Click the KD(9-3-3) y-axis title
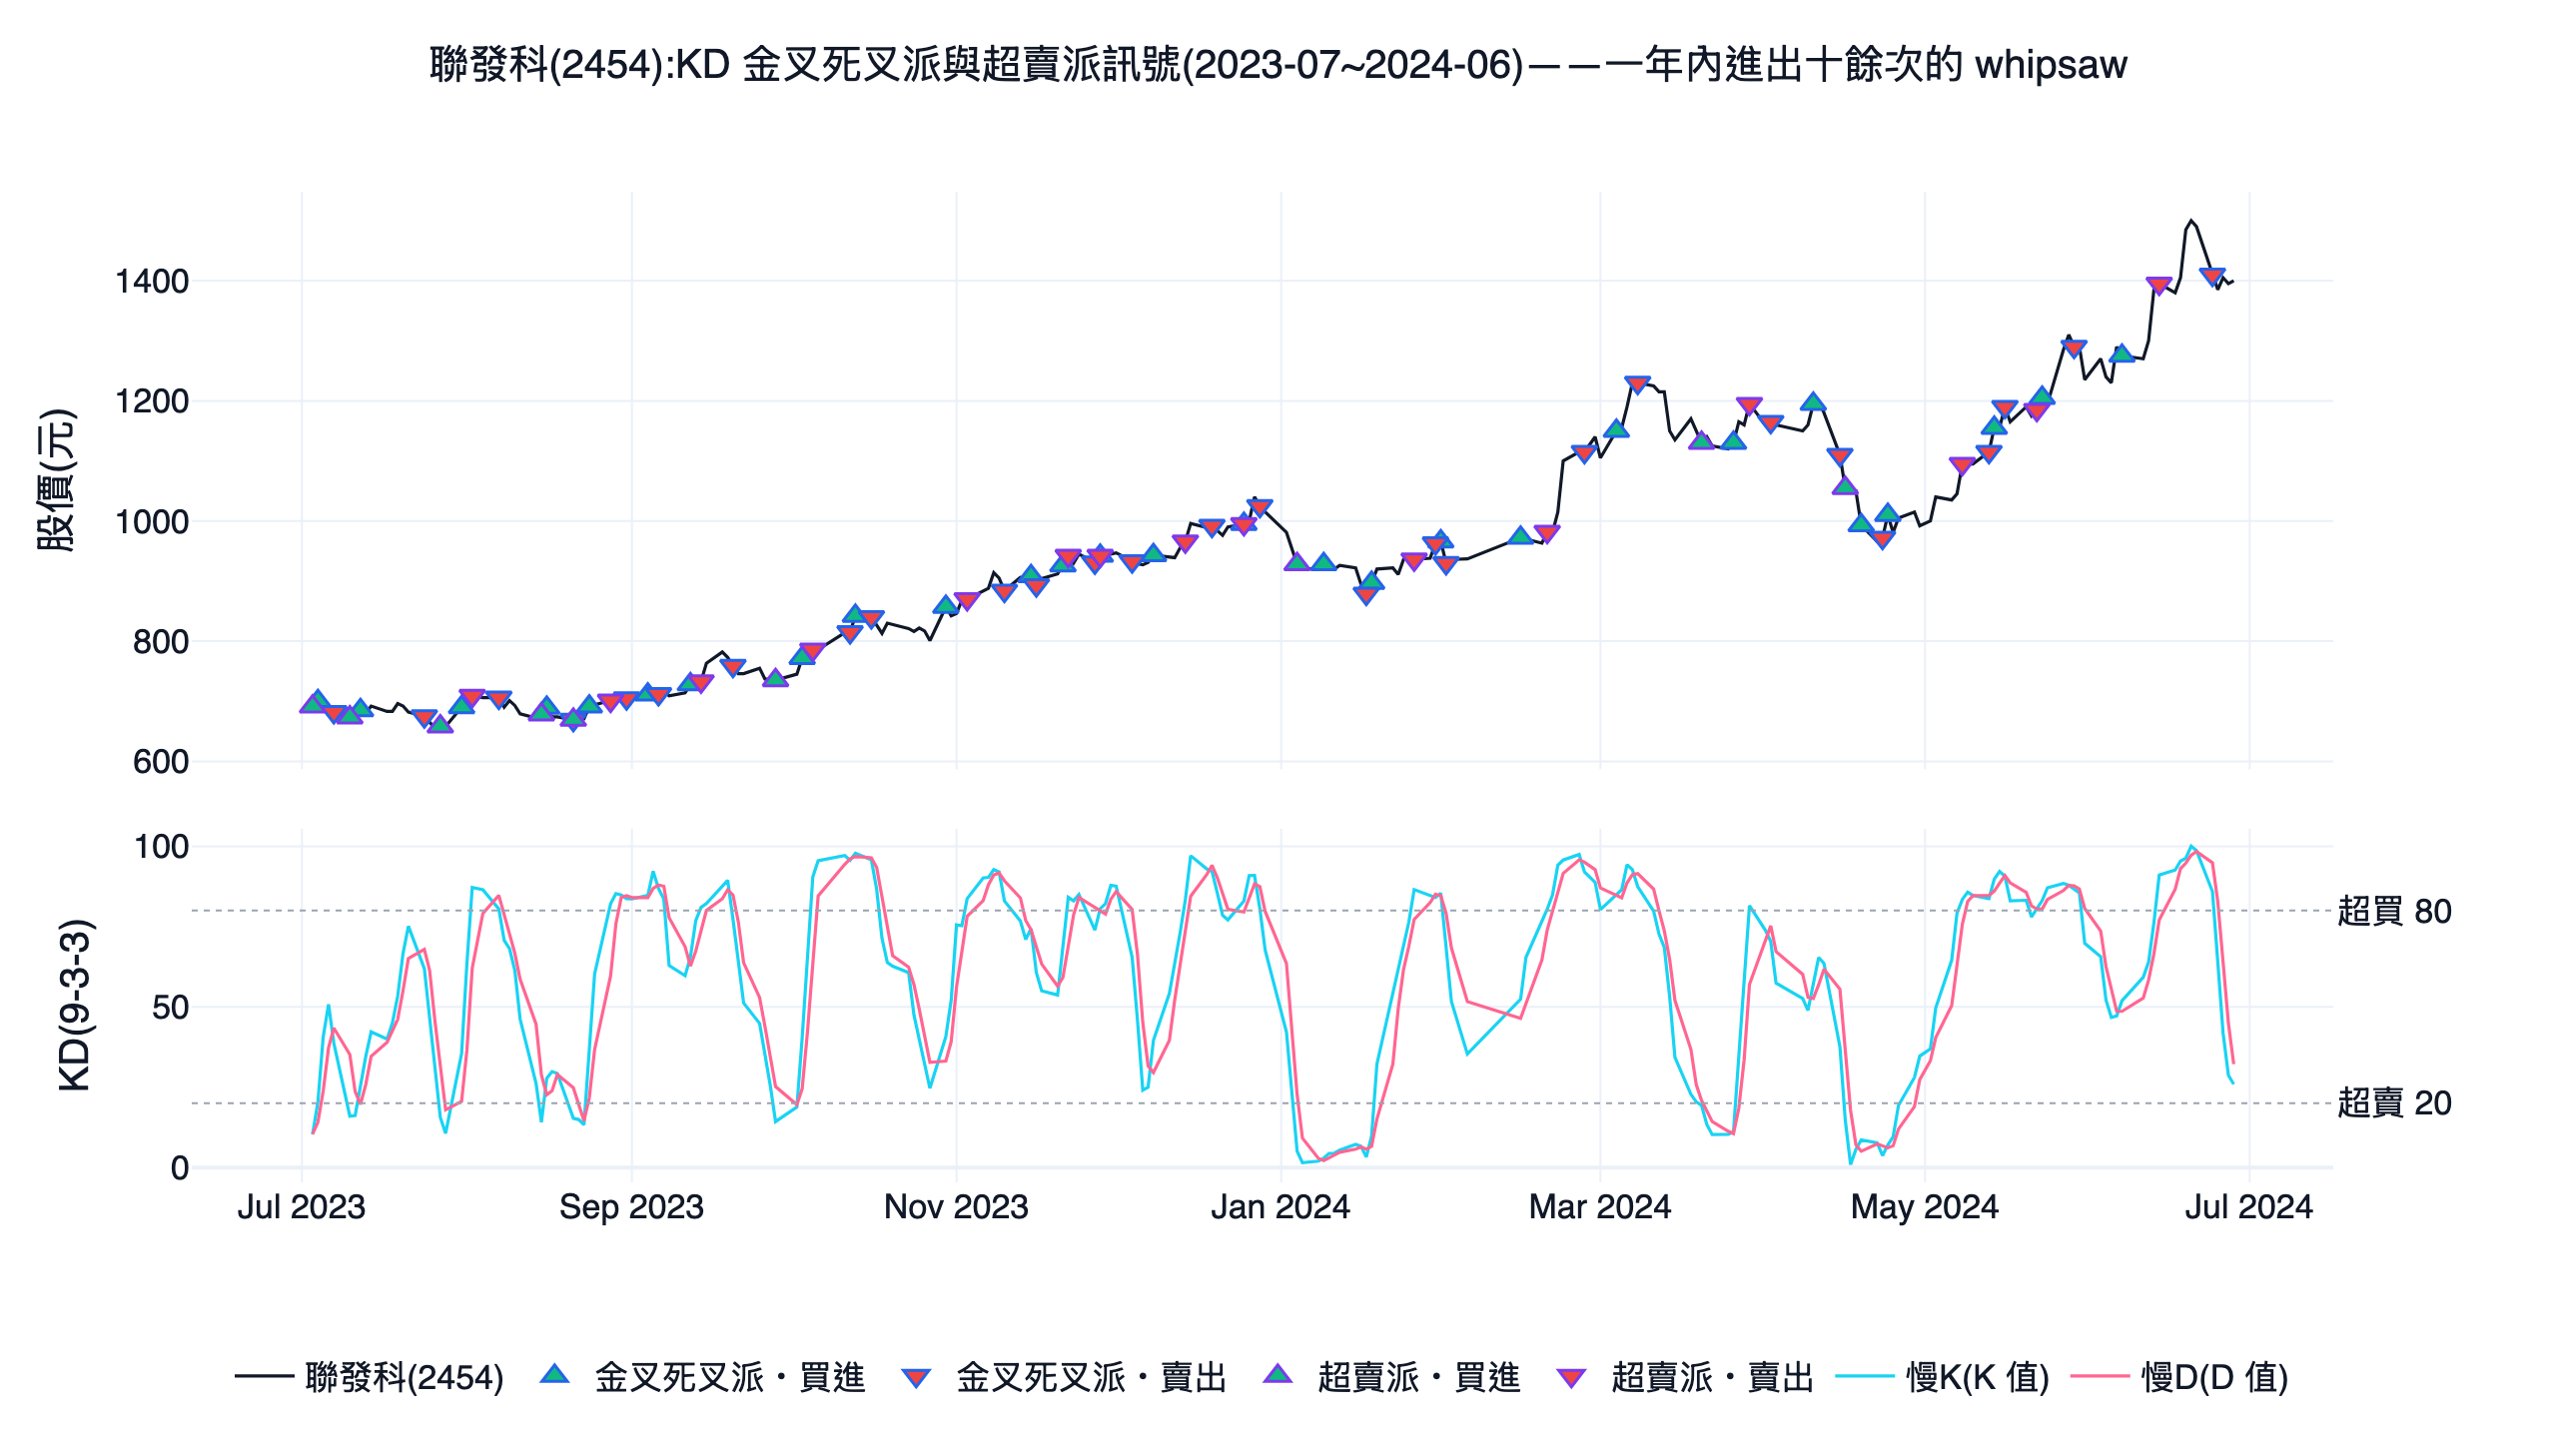The image size is (2557, 1438). coord(75,1005)
